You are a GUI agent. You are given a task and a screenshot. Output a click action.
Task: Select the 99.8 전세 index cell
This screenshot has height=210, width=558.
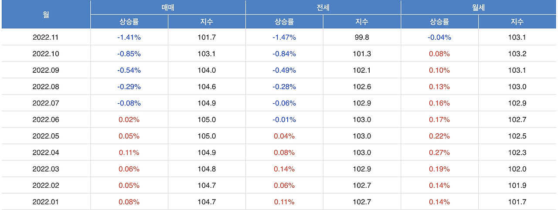coord(362,37)
